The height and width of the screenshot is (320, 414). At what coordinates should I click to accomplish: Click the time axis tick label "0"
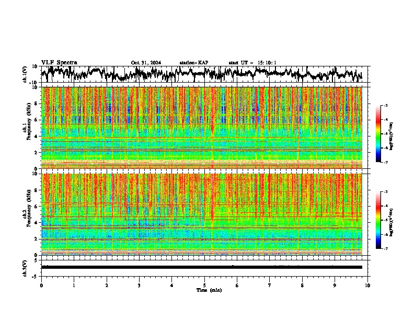(x=41, y=285)
